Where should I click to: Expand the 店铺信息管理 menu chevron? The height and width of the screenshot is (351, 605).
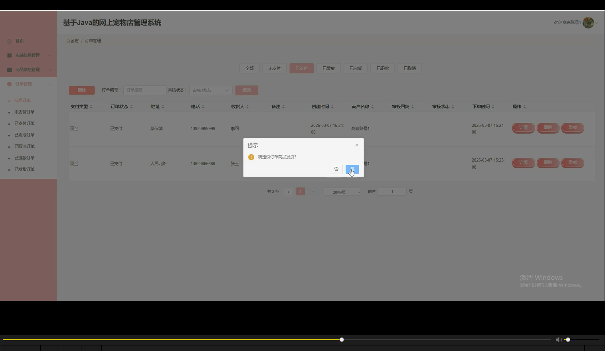click(50, 55)
